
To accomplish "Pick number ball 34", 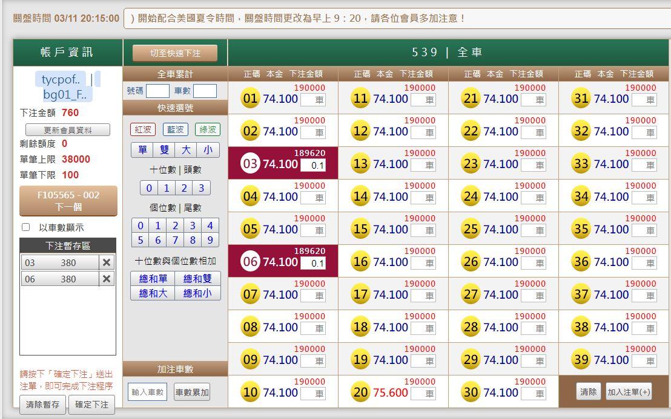I will tap(581, 197).
